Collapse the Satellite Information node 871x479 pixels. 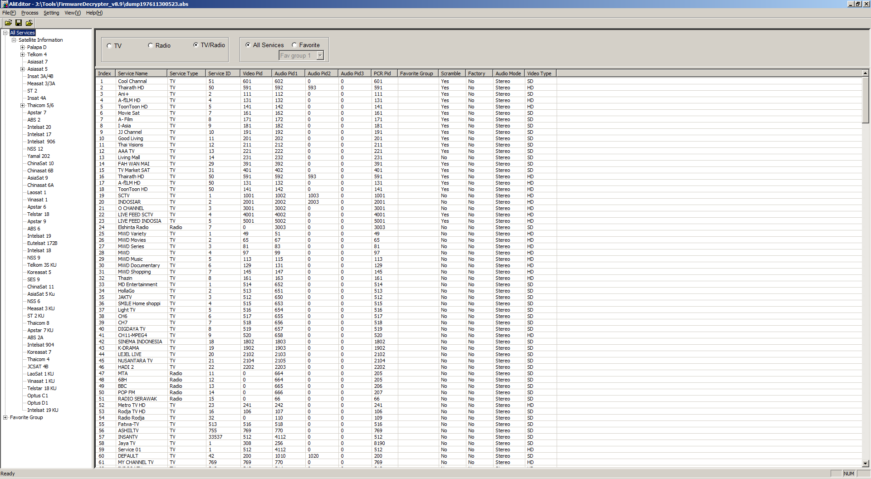point(14,40)
